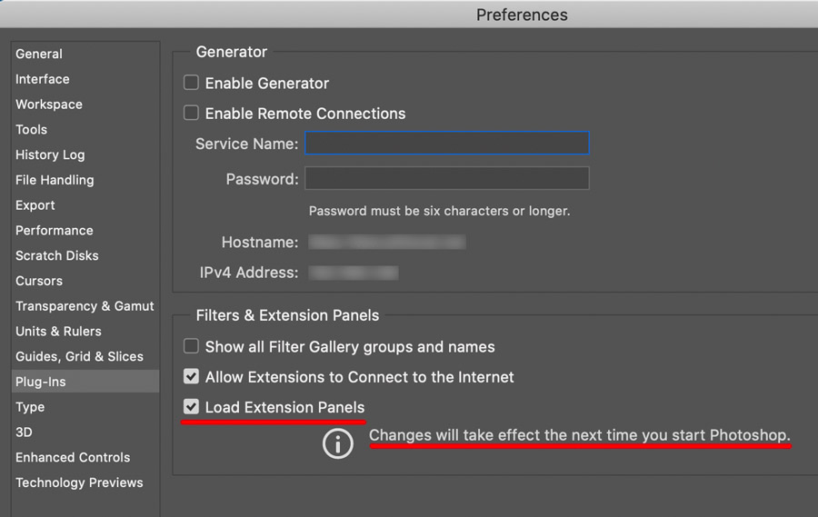Screen dimensions: 818x517
Task: Open History Log settings
Action: 50,154
